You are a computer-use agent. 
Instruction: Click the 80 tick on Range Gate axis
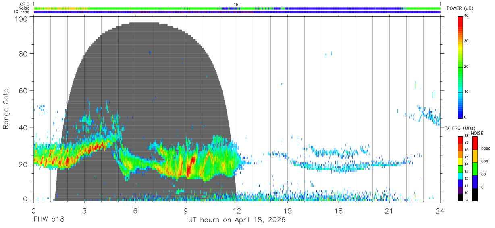coord(23,54)
